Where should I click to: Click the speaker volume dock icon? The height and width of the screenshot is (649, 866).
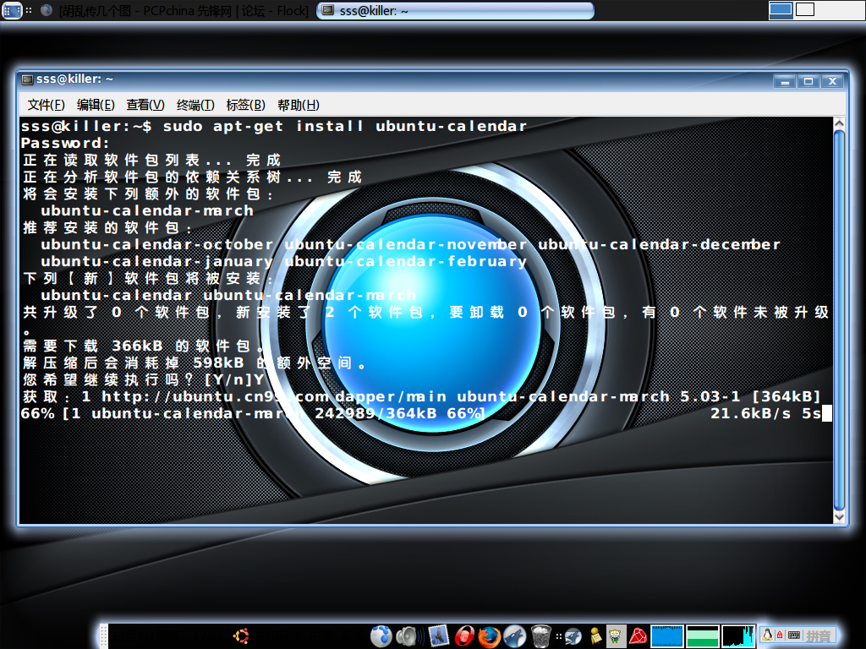point(408,636)
